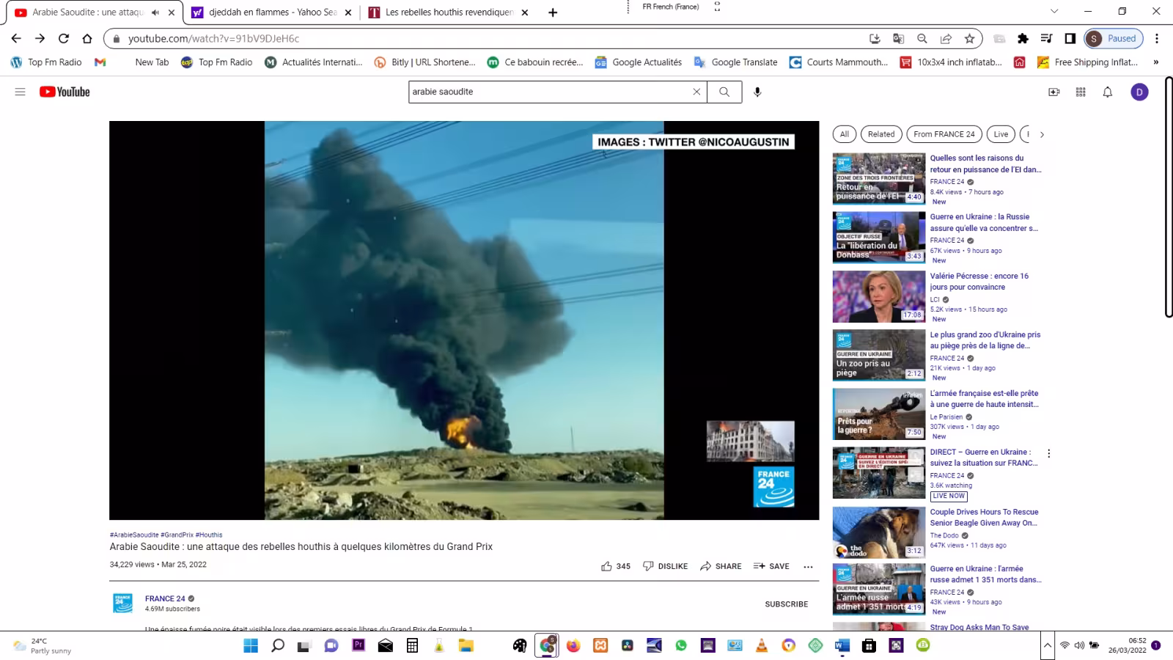Open options for DIRECT Guerre en Ukraine

pyautogui.click(x=1048, y=453)
